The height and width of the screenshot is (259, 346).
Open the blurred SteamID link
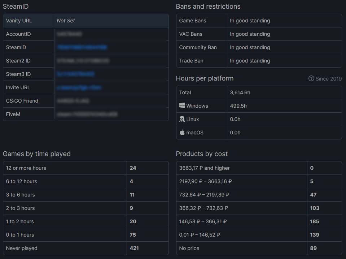[82, 47]
